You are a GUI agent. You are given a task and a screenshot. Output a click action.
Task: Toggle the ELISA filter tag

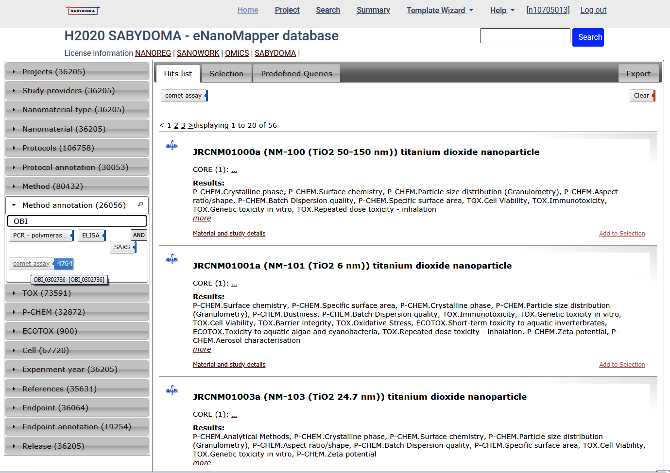coord(90,236)
